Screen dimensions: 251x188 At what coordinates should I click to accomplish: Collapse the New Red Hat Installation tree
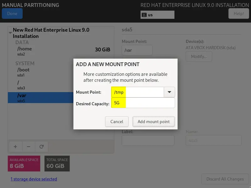point(10,33)
